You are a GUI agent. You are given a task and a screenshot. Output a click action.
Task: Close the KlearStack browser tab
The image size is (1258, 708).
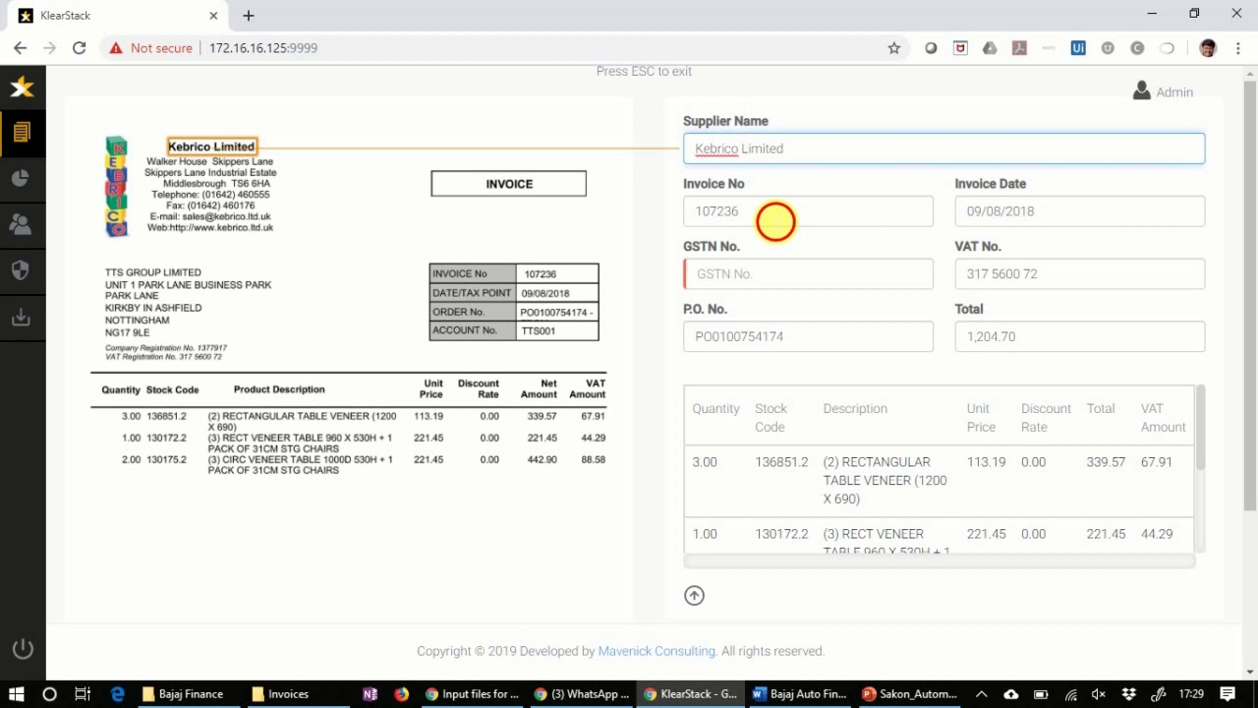tap(213, 16)
